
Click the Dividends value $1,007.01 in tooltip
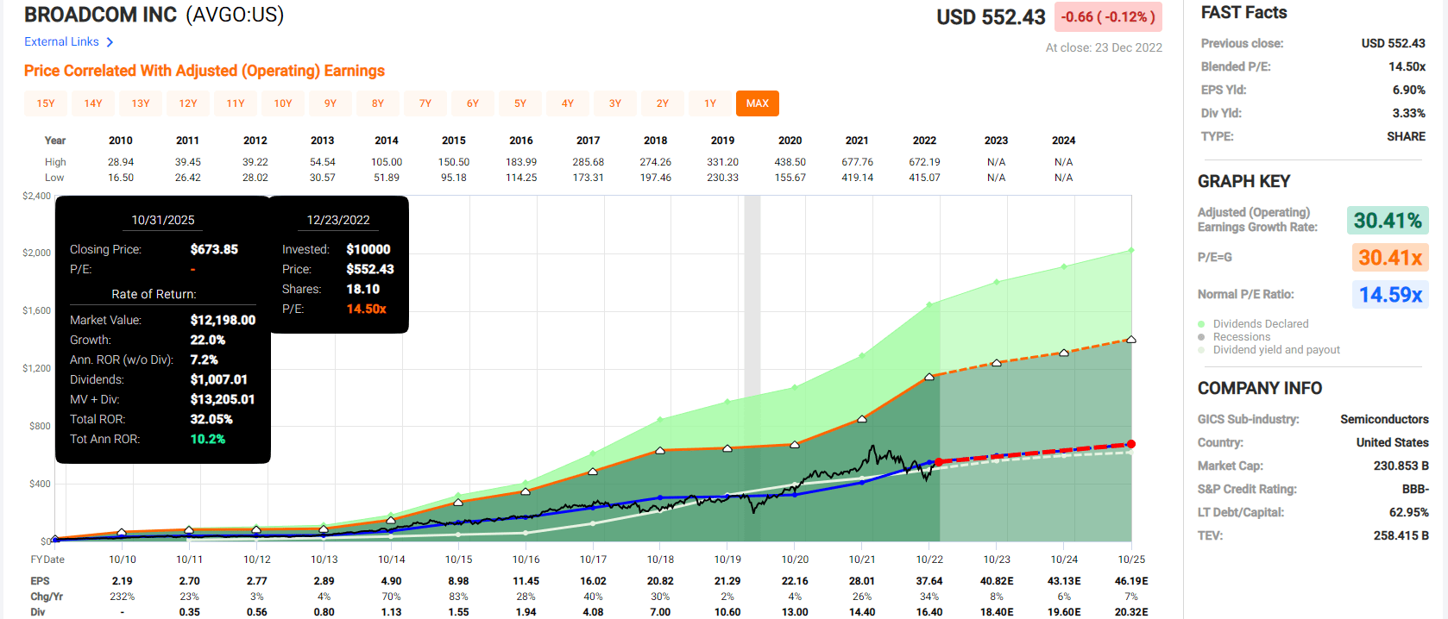218,379
